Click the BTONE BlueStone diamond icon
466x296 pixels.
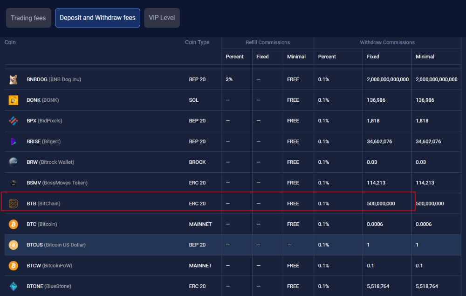coord(14,286)
